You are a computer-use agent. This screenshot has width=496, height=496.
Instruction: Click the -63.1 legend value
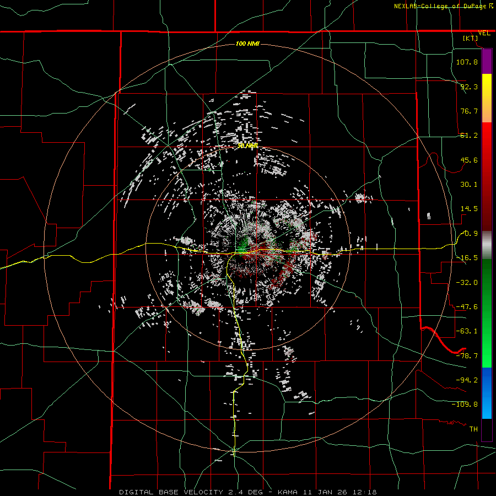(467, 331)
